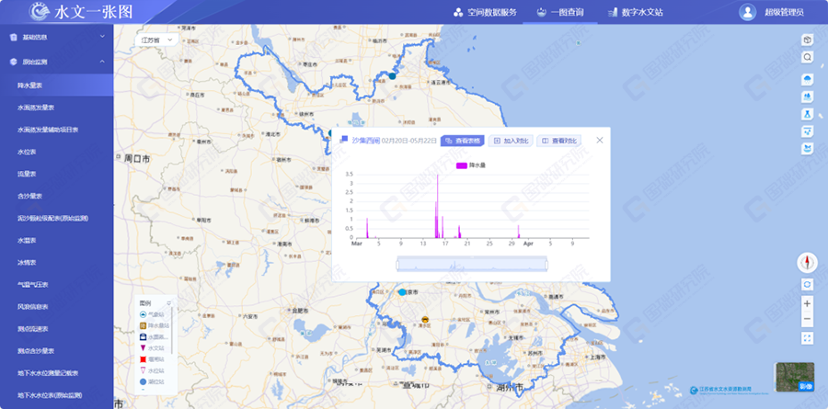
Task: Zoom out the map with minus button
Action: coord(807,320)
